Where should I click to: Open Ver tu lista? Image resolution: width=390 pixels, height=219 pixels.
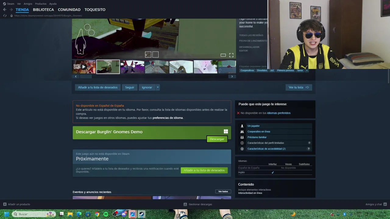click(x=299, y=87)
